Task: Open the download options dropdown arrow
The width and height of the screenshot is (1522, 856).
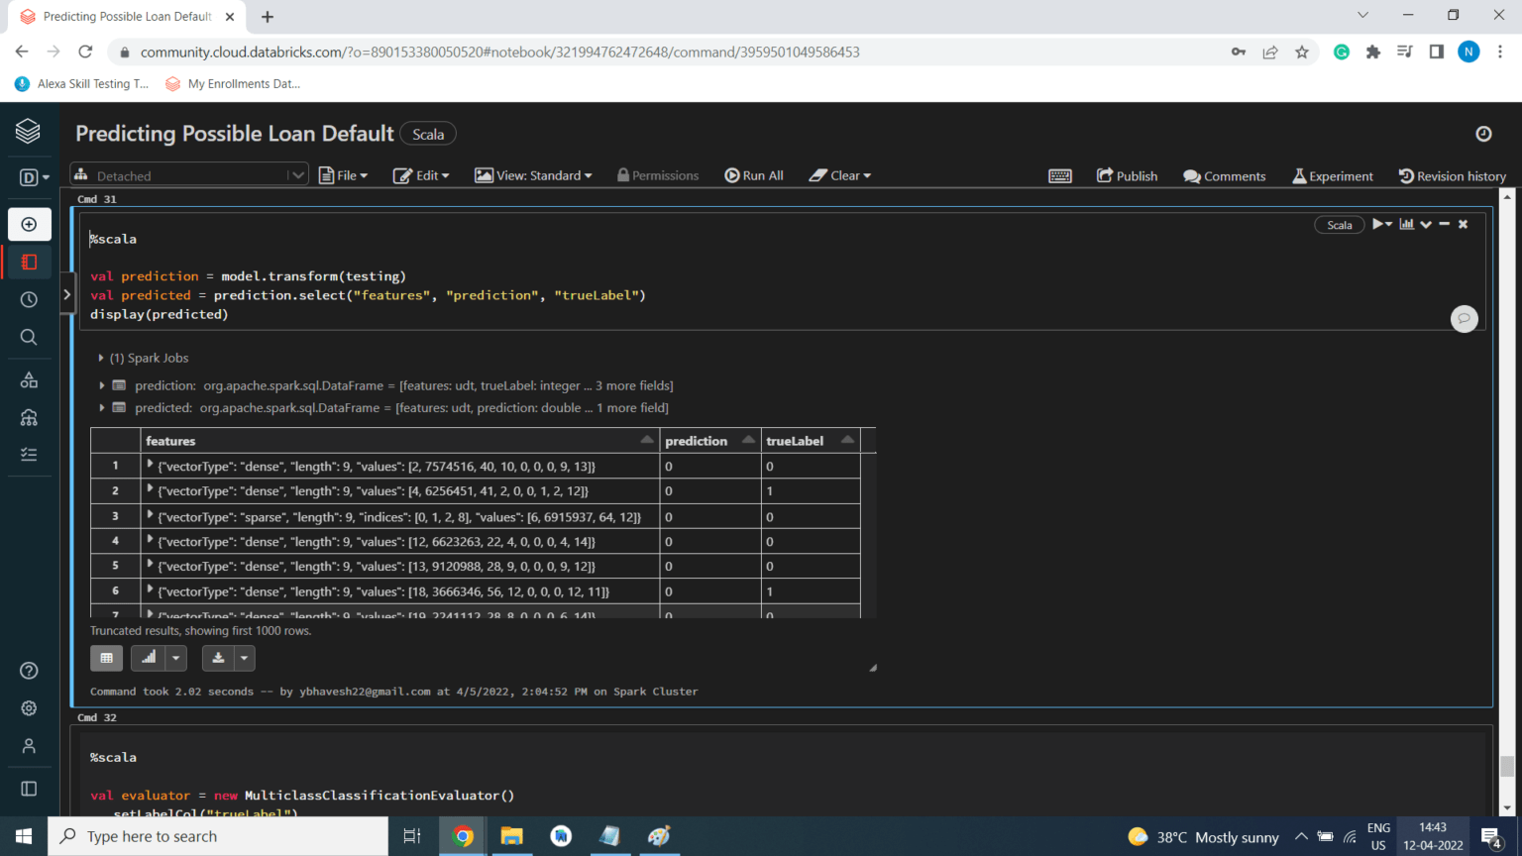Action: tap(244, 658)
